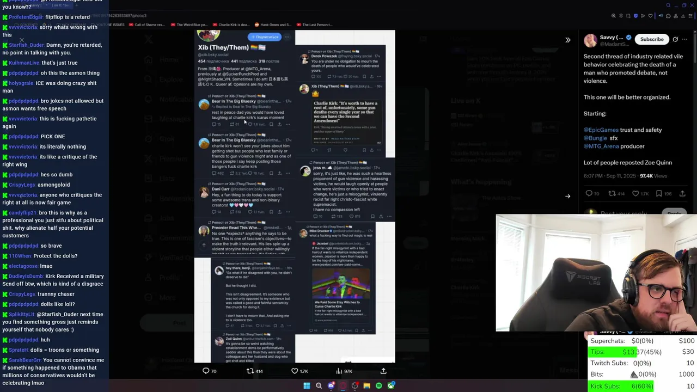Click chat username DudleyIsDumb
697x392 pixels.
click(26, 276)
